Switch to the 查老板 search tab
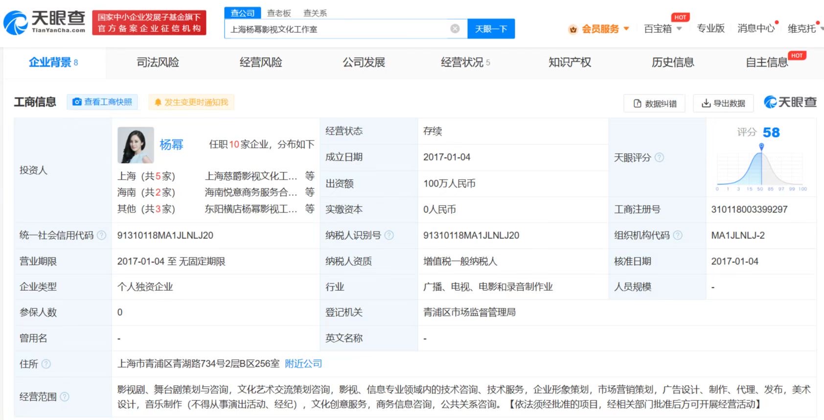The width and height of the screenshot is (824, 420). pyautogui.click(x=279, y=13)
